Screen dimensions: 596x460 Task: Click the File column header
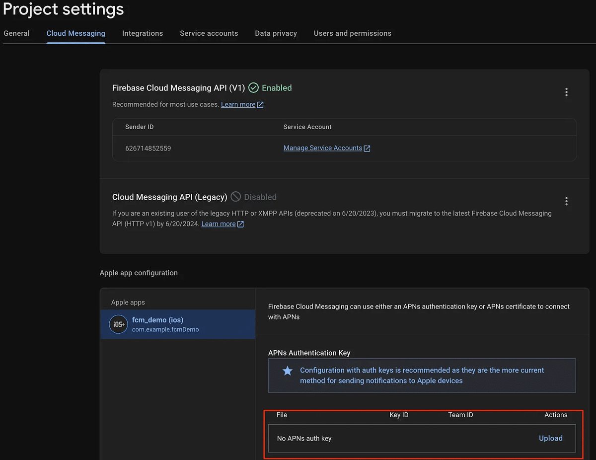(x=282, y=415)
